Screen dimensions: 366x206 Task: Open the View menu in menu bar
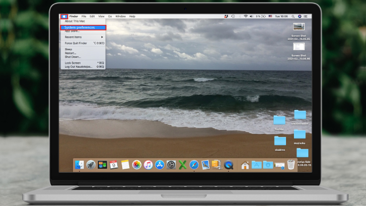click(x=101, y=16)
